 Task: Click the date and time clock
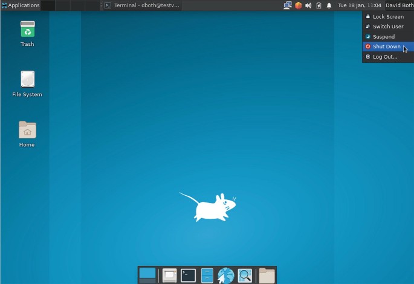359,5
